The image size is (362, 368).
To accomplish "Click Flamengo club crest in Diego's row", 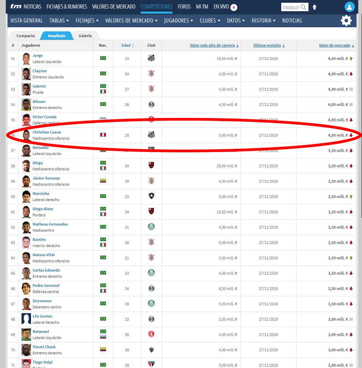I will click(151, 166).
